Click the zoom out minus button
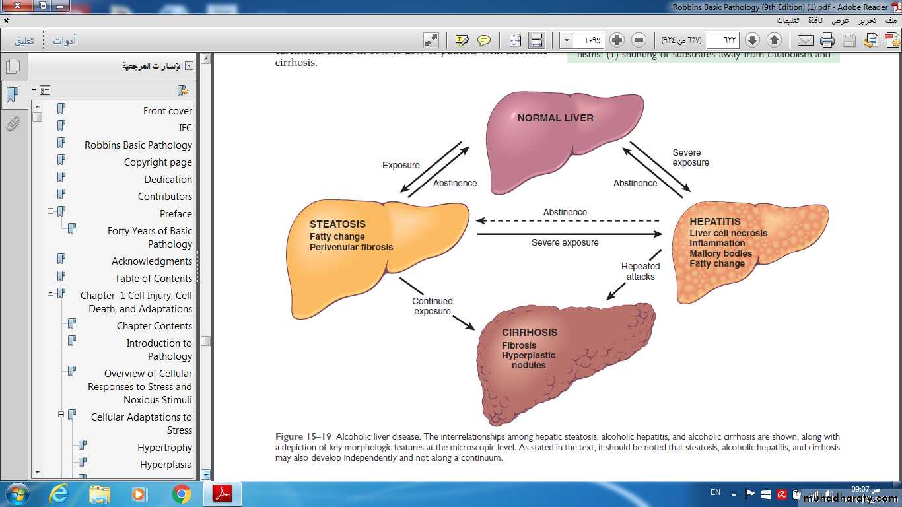902x507 pixels. click(x=639, y=40)
